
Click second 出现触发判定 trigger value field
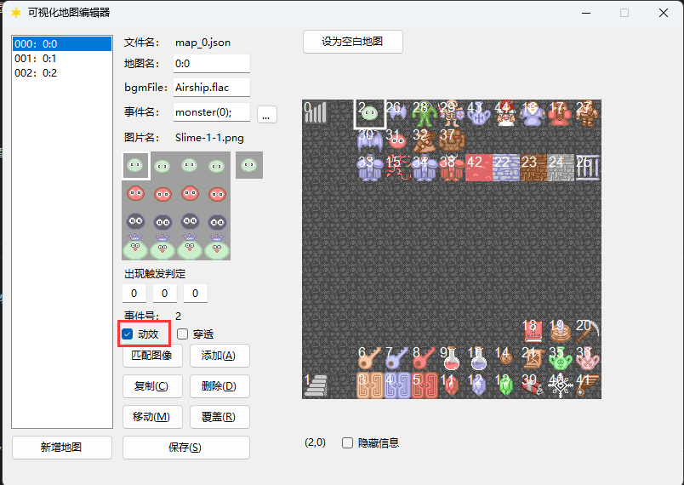coord(164,293)
